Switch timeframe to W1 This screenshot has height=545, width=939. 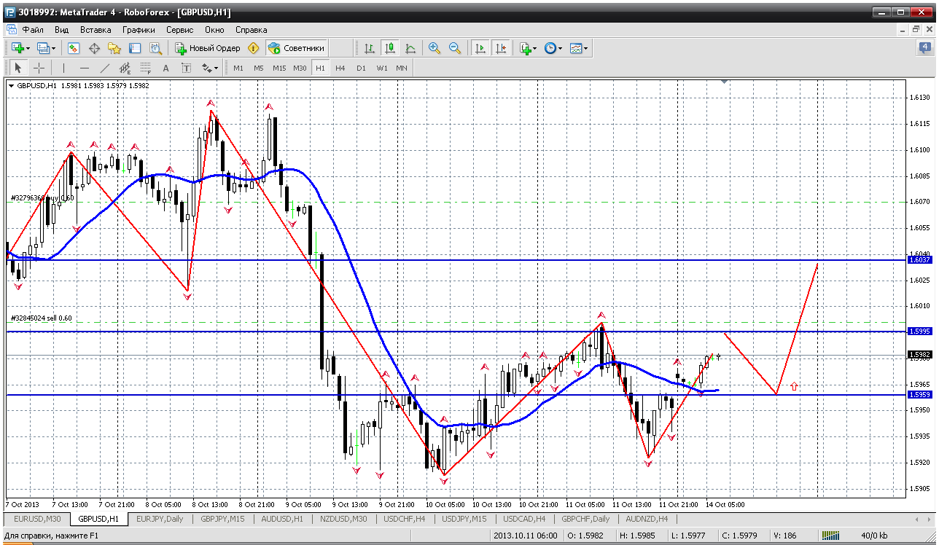click(381, 68)
